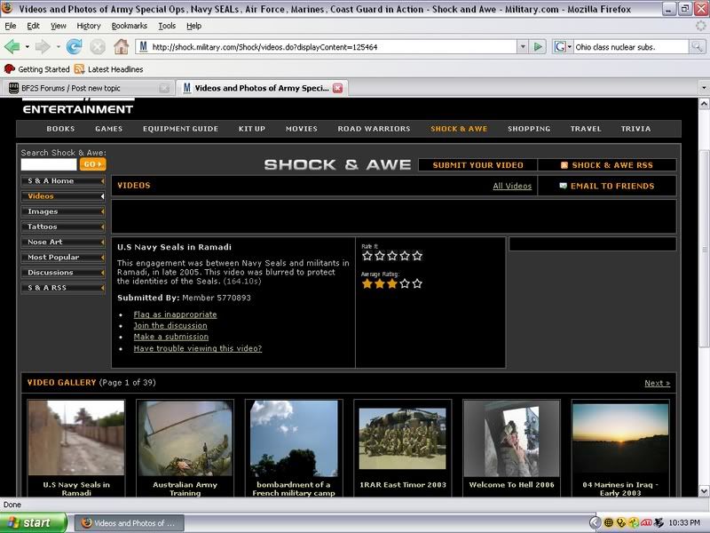Screen dimensions: 710x533
Task: Switch to the BF2S Forums tab
Action: (x=88, y=88)
